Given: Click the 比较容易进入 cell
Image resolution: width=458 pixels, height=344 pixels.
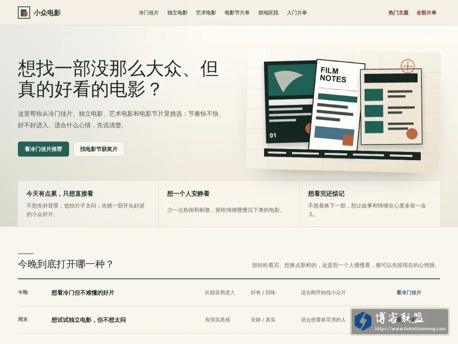Looking at the screenshot, I should pyautogui.click(x=220, y=293).
